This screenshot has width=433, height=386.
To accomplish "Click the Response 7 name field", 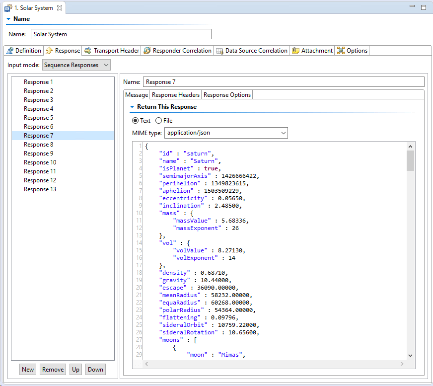I will point(284,82).
